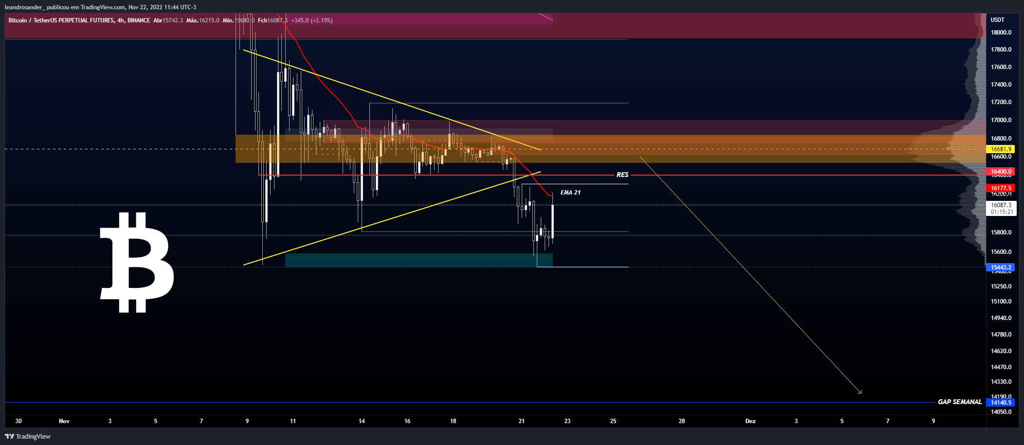Viewport: 1024px width, 445px height.
Task: Click the 17400.0 price axis label
Action: pos(1001,85)
